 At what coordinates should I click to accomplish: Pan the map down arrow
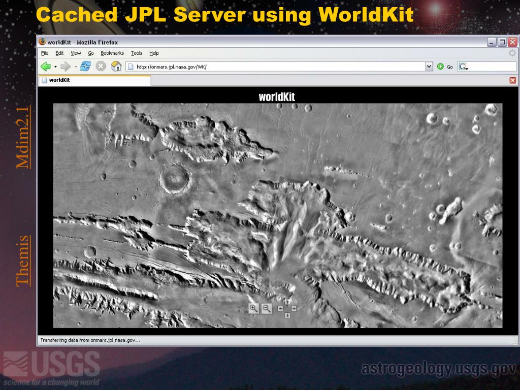pos(287,315)
